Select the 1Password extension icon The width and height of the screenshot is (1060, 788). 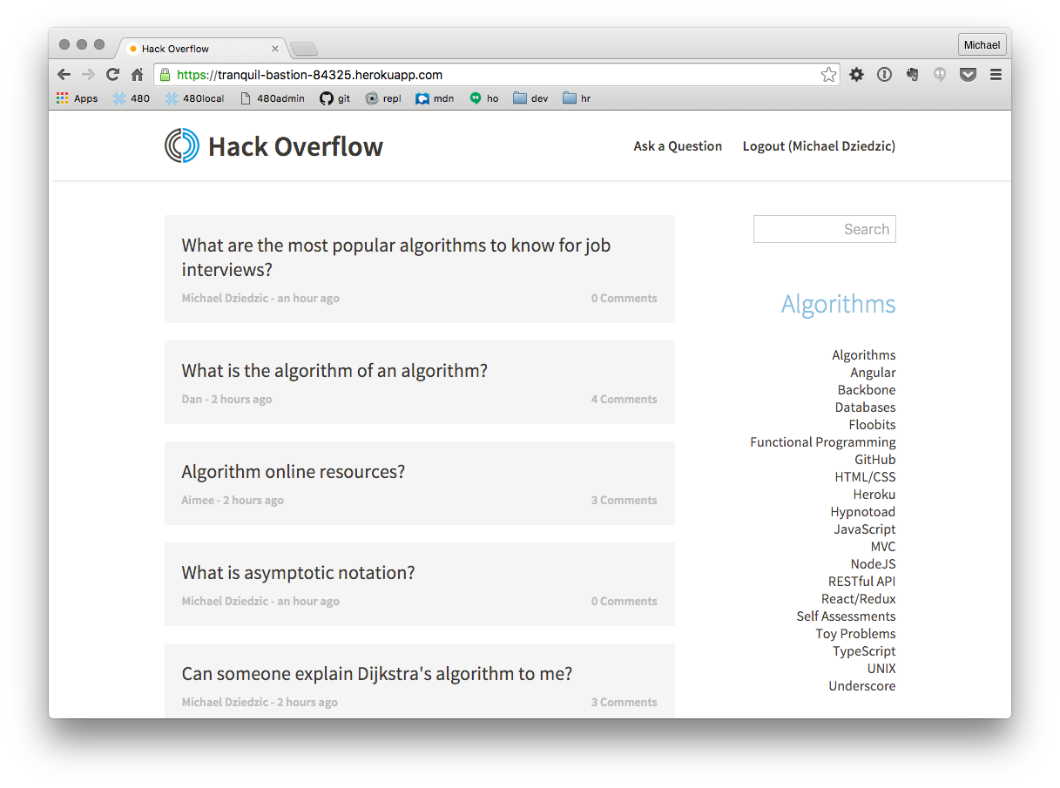coord(884,75)
